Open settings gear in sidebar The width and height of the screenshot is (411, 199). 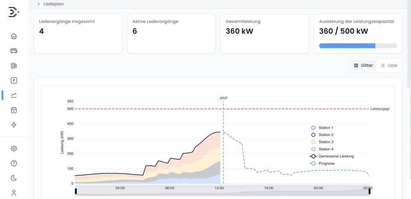point(14,149)
